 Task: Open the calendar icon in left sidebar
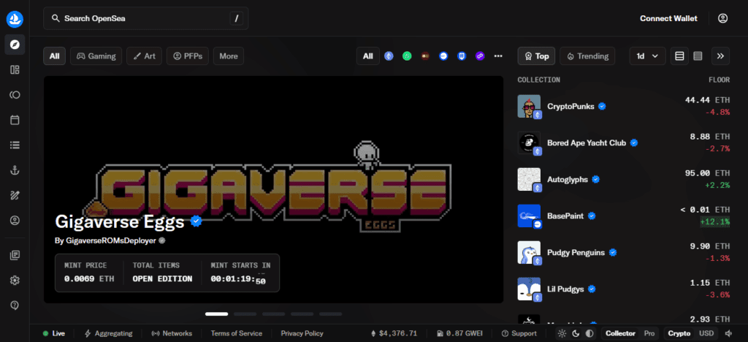[15, 120]
